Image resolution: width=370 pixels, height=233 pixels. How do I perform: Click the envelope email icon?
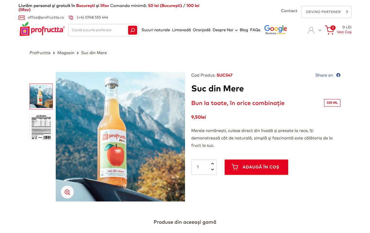pos(22,18)
